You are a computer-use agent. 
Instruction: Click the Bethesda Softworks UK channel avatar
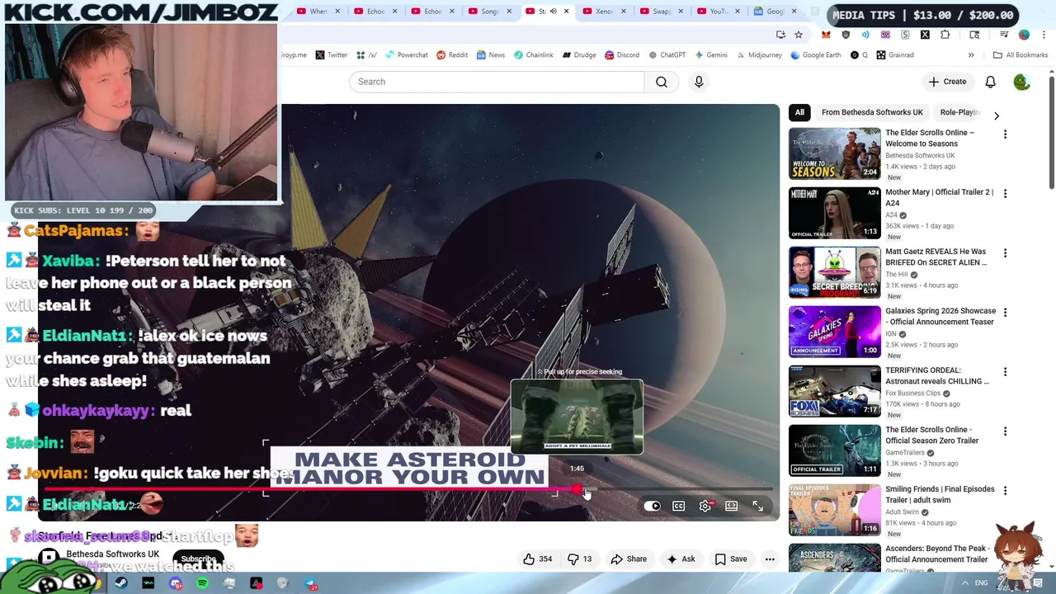(49, 558)
